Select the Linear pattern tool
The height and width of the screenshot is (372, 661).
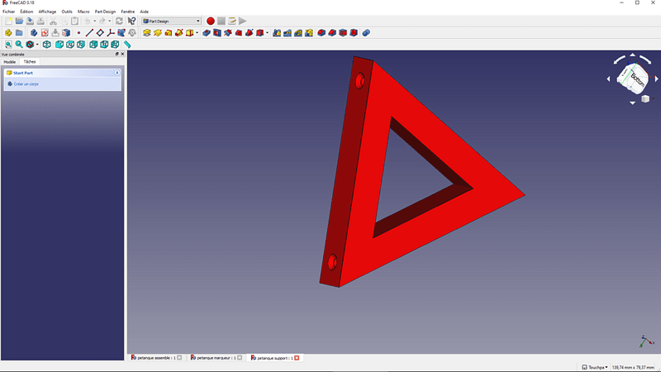[x=288, y=33]
